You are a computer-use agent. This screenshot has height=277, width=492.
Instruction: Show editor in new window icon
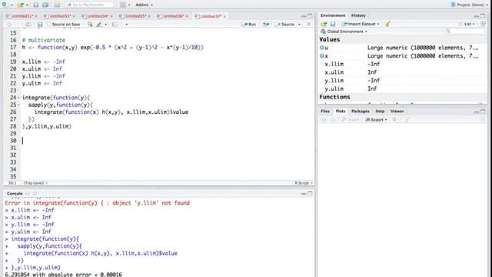(x=28, y=24)
